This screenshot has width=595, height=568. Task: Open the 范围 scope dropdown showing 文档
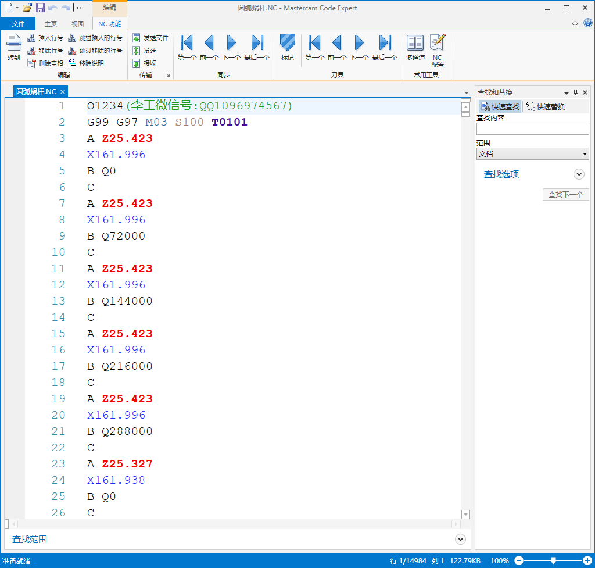[x=532, y=153]
